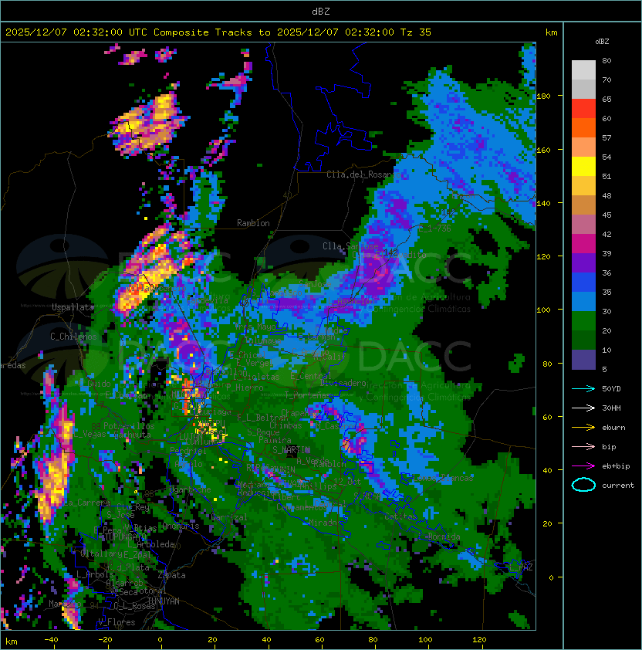The image size is (642, 650).
Task: Click the 'Zapata' place label
Action: (x=171, y=575)
